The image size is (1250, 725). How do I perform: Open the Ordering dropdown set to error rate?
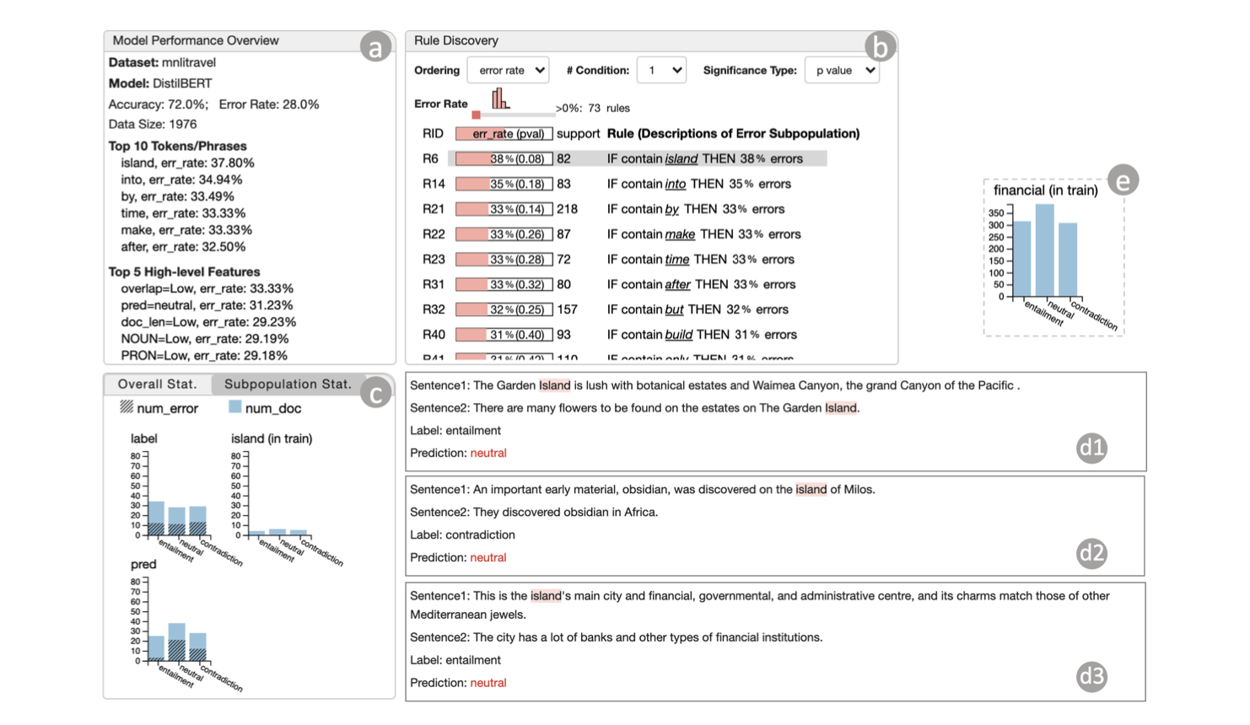508,71
